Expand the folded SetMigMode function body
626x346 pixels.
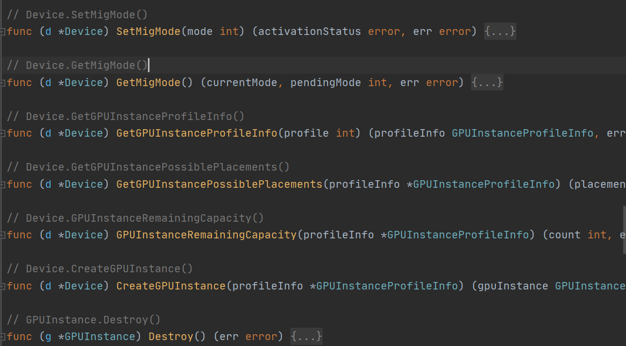(x=500, y=31)
